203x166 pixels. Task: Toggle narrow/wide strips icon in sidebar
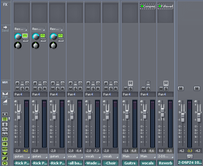click(5, 114)
